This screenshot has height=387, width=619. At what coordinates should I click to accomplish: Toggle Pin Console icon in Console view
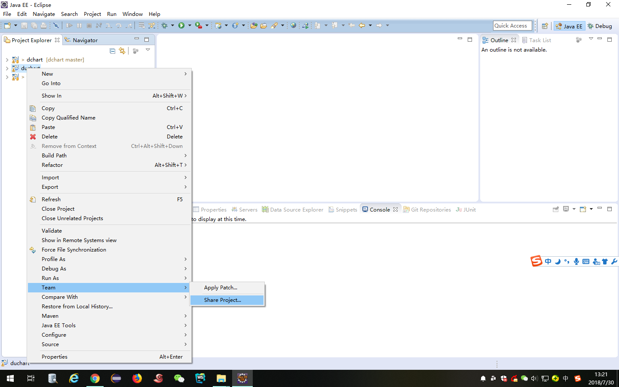[556, 209]
